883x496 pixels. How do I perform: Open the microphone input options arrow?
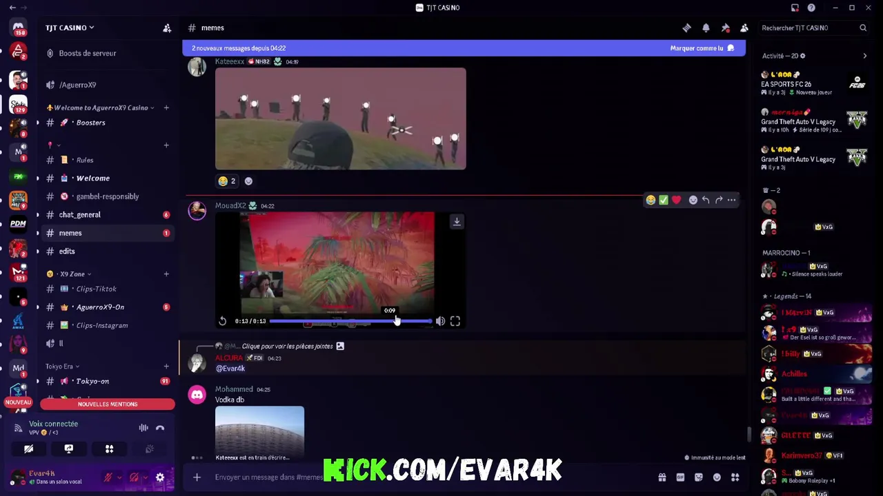pyautogui.click(x=119, y=477)
